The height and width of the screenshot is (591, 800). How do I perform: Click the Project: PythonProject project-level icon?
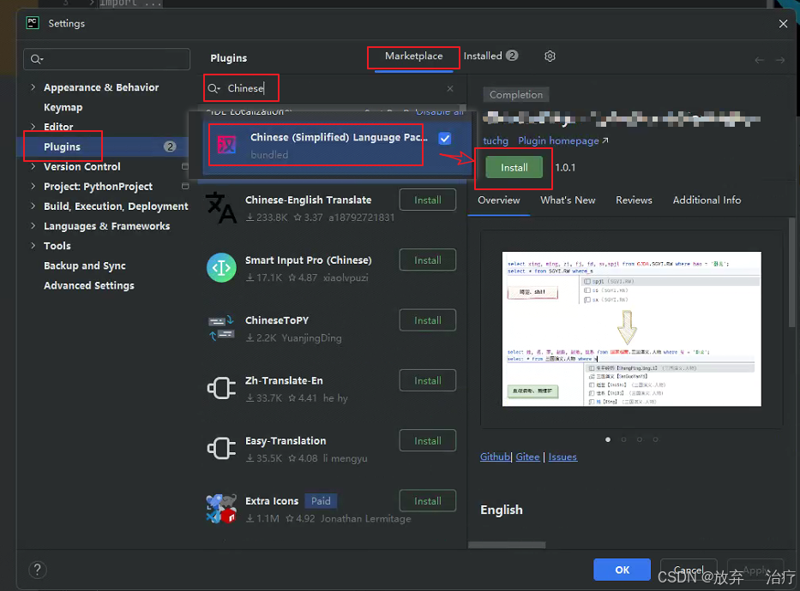[x=184, y=187]
